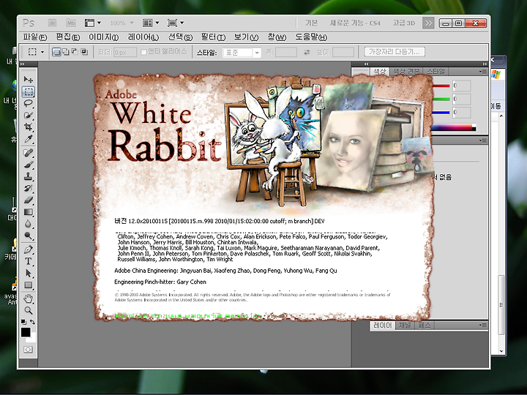
Task: Choose Add to selection mode
Action: [x=66, y=52]
